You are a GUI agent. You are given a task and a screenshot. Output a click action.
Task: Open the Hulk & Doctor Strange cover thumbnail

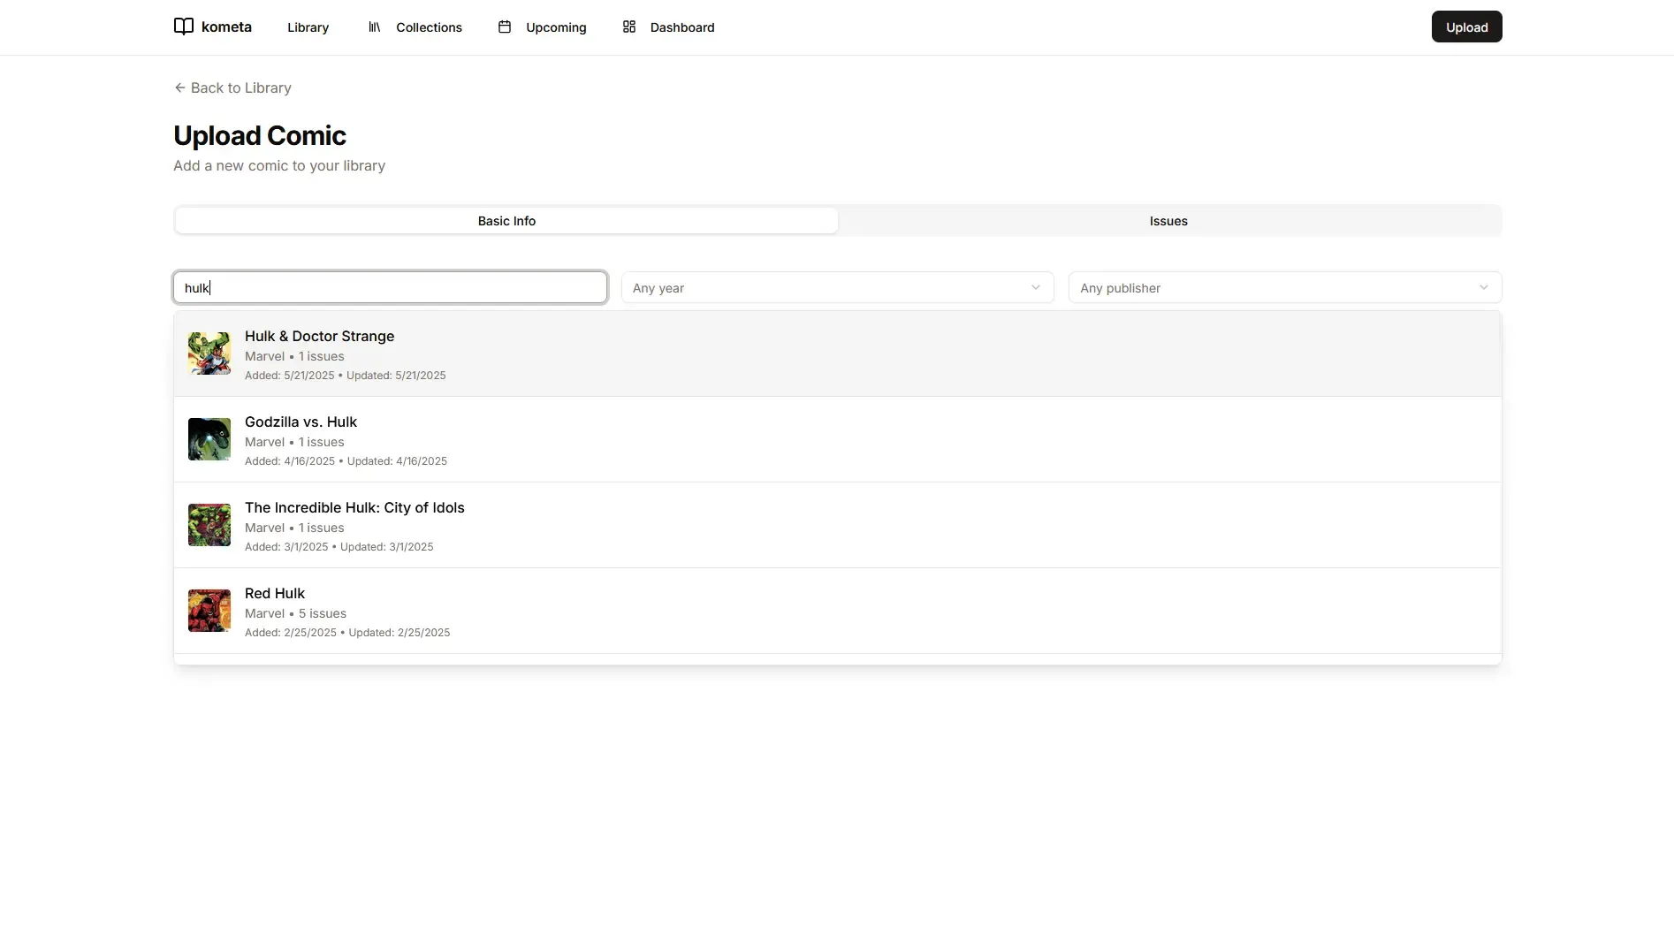point(209,353)
